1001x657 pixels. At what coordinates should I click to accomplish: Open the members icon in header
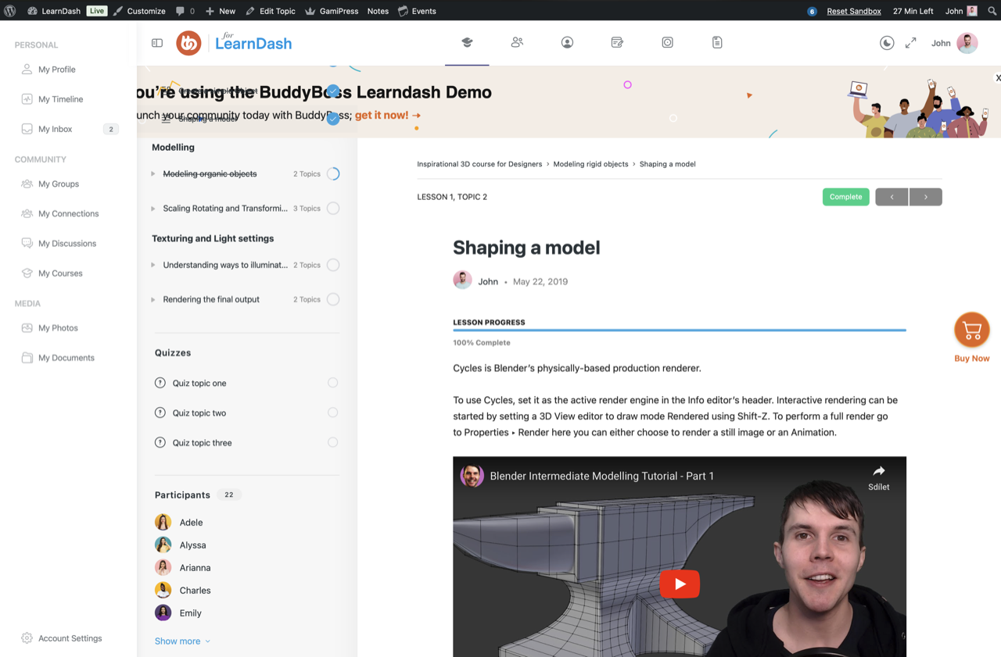(517, 43)
